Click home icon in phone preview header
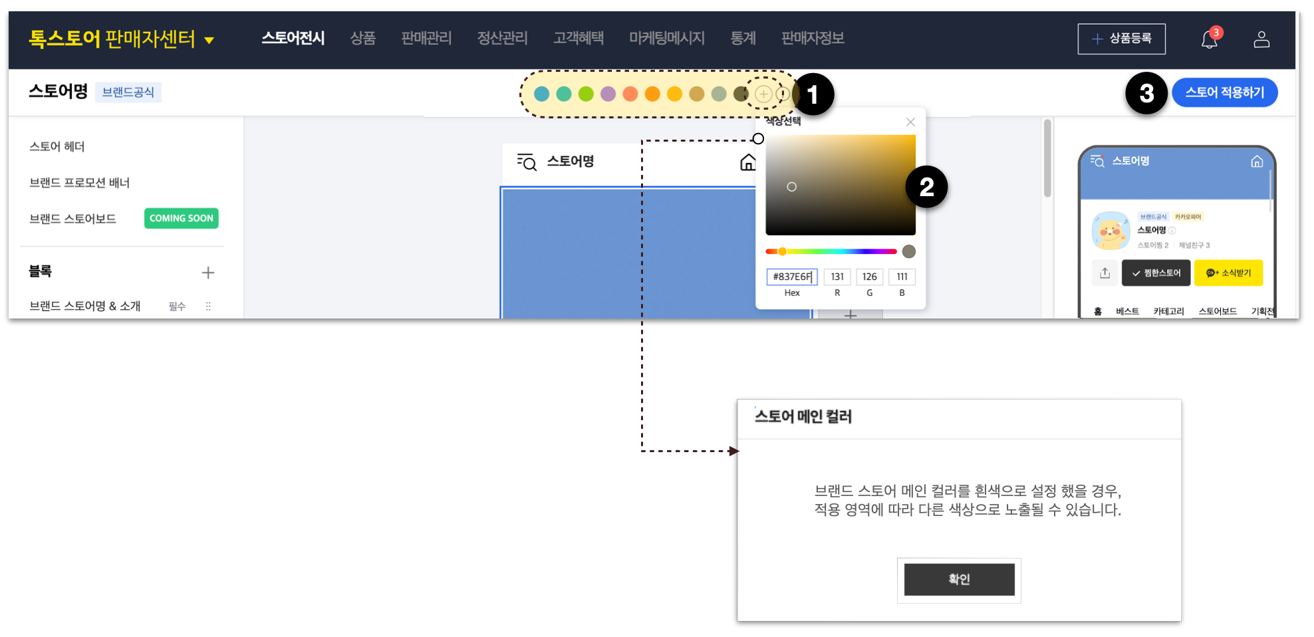 tap(1256, 162)
